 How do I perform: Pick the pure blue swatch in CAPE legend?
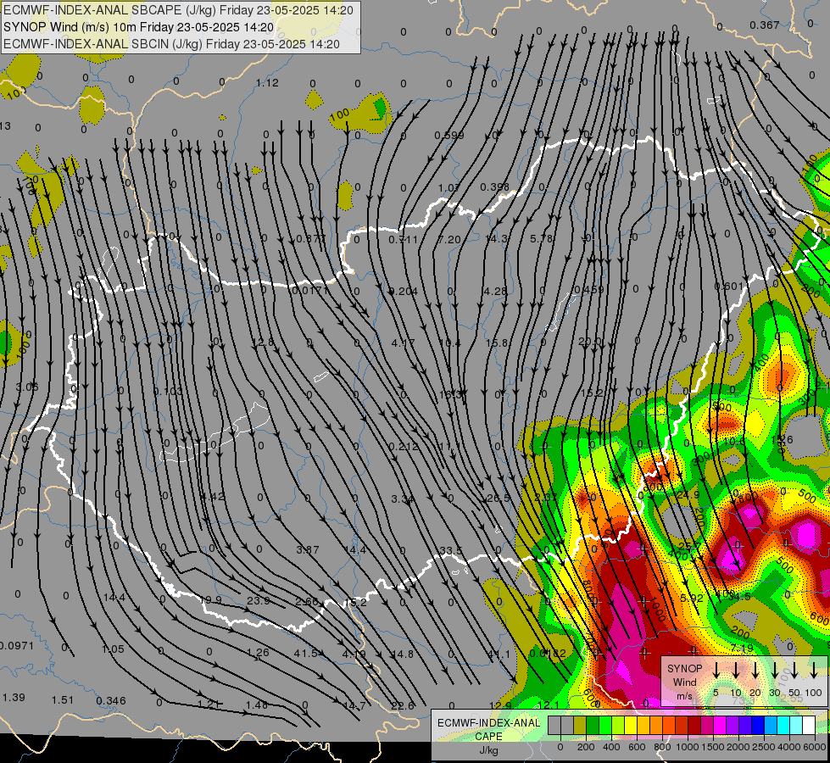[x=757, y=725]
